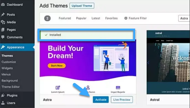Click the Users person icon
Screen dimensions: 190x108
(x=3, y=103)
